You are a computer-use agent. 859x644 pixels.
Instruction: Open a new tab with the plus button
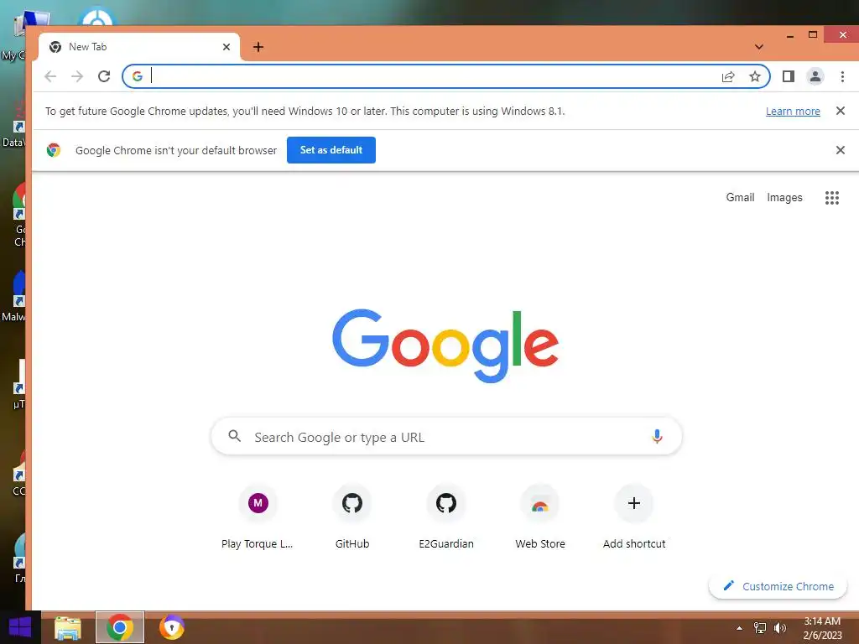point(258,47)
